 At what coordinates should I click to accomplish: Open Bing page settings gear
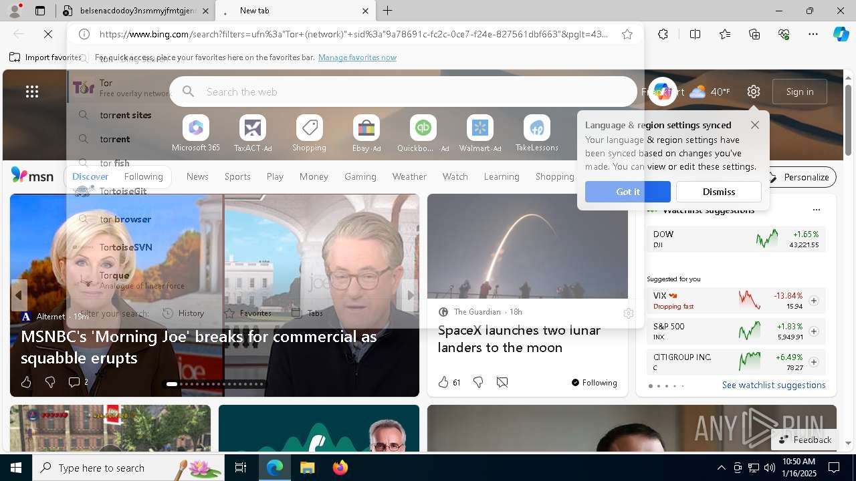tap(754, 92)
